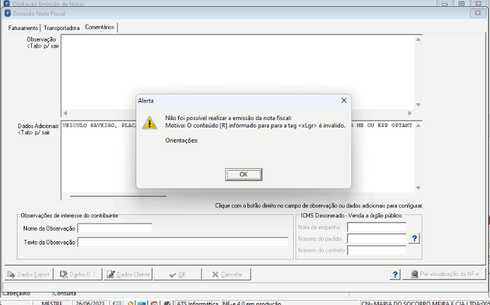Open Pré-visualização da NF-e
This screenshot has width=490, height=305.
tap(445, 274)
